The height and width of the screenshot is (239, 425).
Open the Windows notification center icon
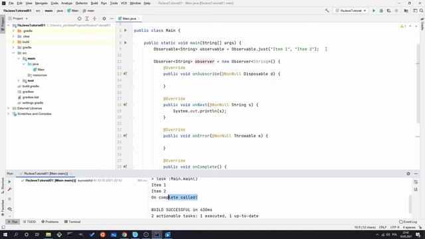tap(418, 234)
